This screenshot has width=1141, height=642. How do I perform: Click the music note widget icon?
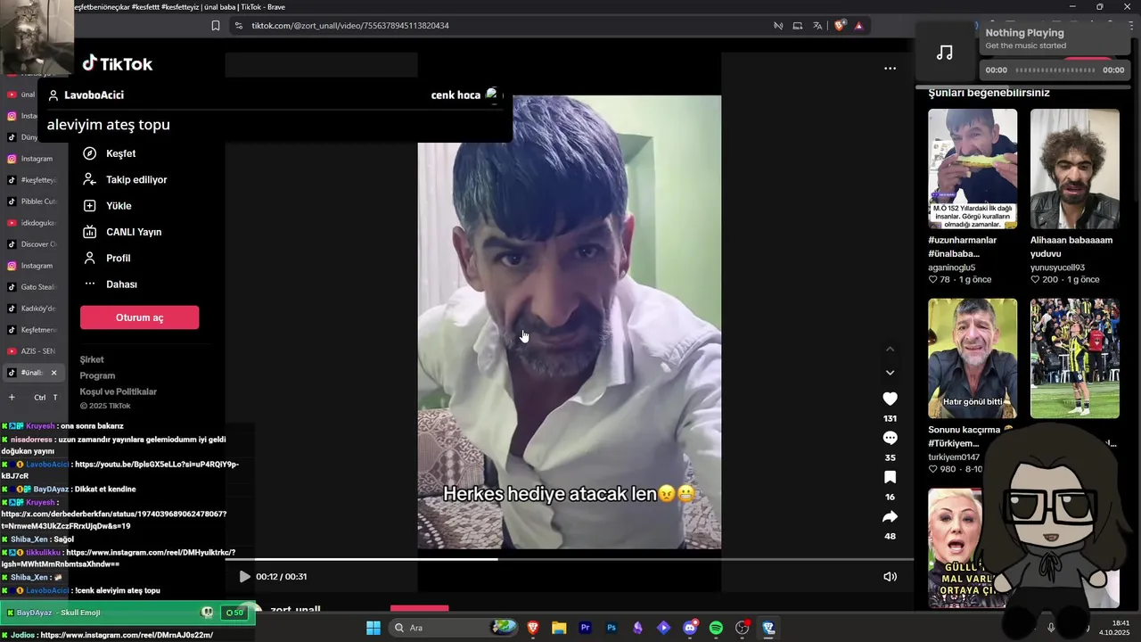tap(945, 53)
